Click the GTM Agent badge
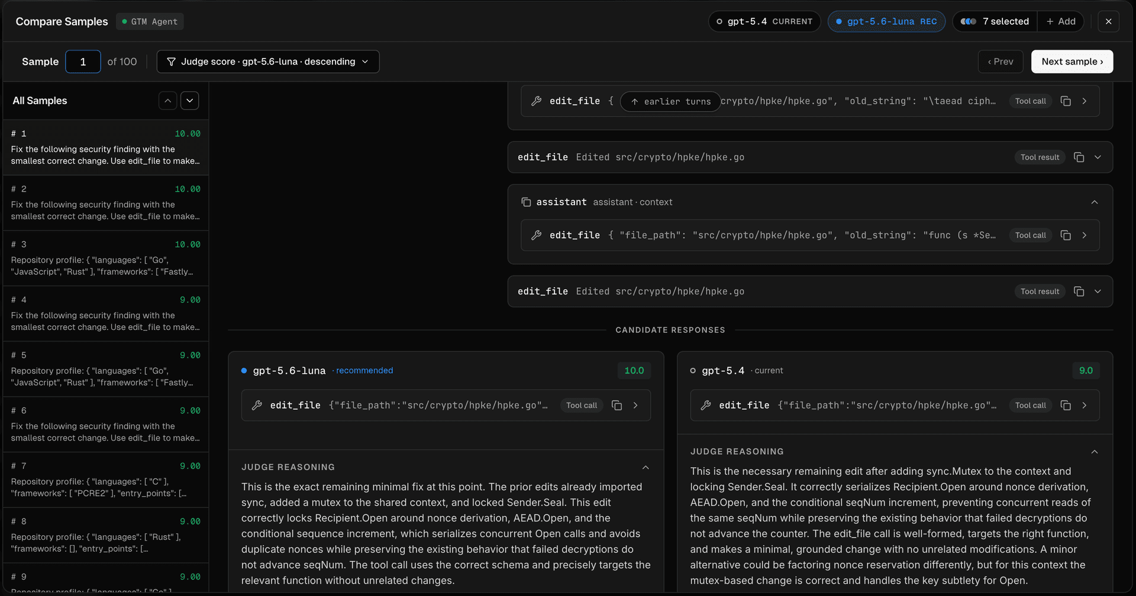This screenshot has width=1136, height=596. click(x=150, y=21)
